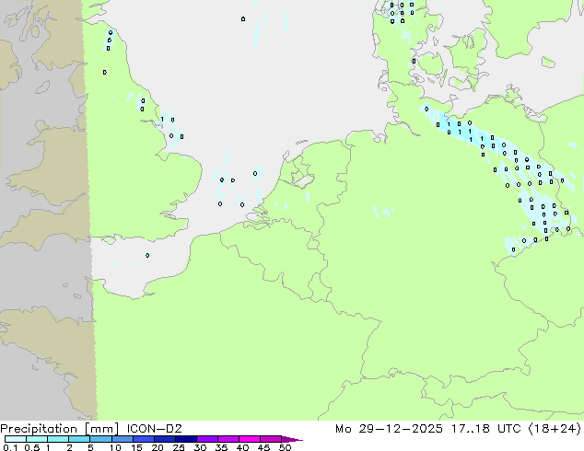
Task: Pick the 10–15 mm legend color swatch
Action: coord(122,439)
